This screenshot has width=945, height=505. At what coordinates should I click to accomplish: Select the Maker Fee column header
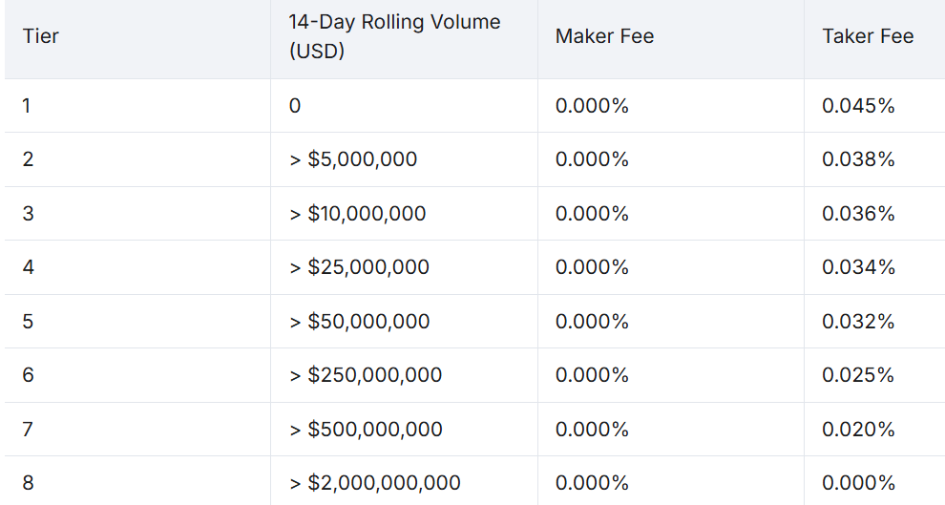(x=604, y=37)
